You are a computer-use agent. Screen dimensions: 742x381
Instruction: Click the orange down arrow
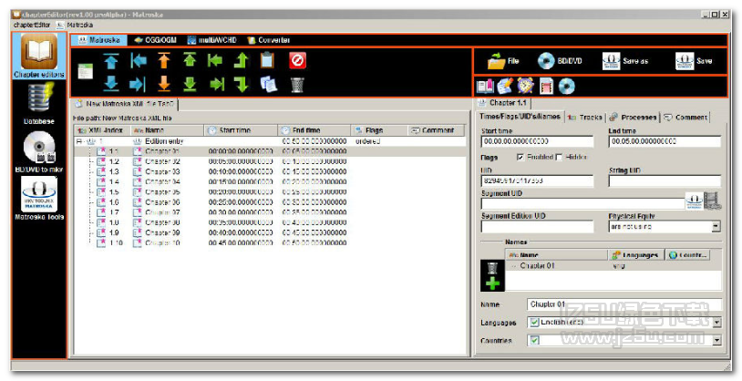(x=164, y=84)
